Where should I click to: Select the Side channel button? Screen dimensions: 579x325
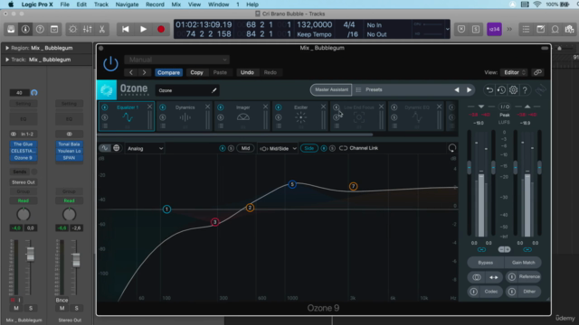309,148
